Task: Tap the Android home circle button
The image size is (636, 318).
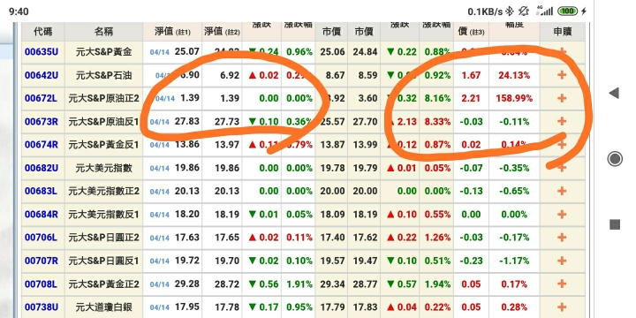Action: coord(615,159)
